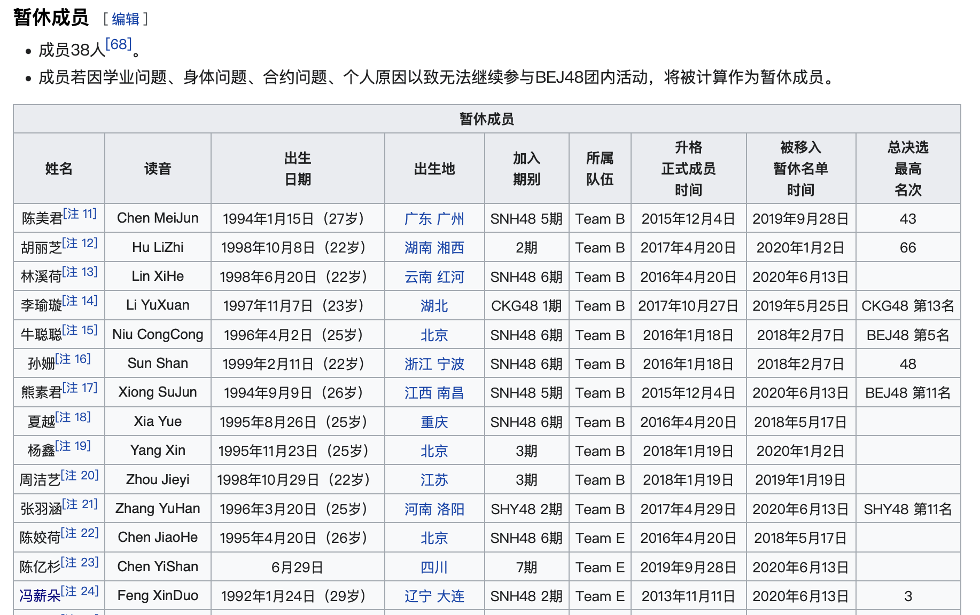980x615 pixels.
Task: Open footnote 注 20 next to 周洁艺
Action: [80, 475]
